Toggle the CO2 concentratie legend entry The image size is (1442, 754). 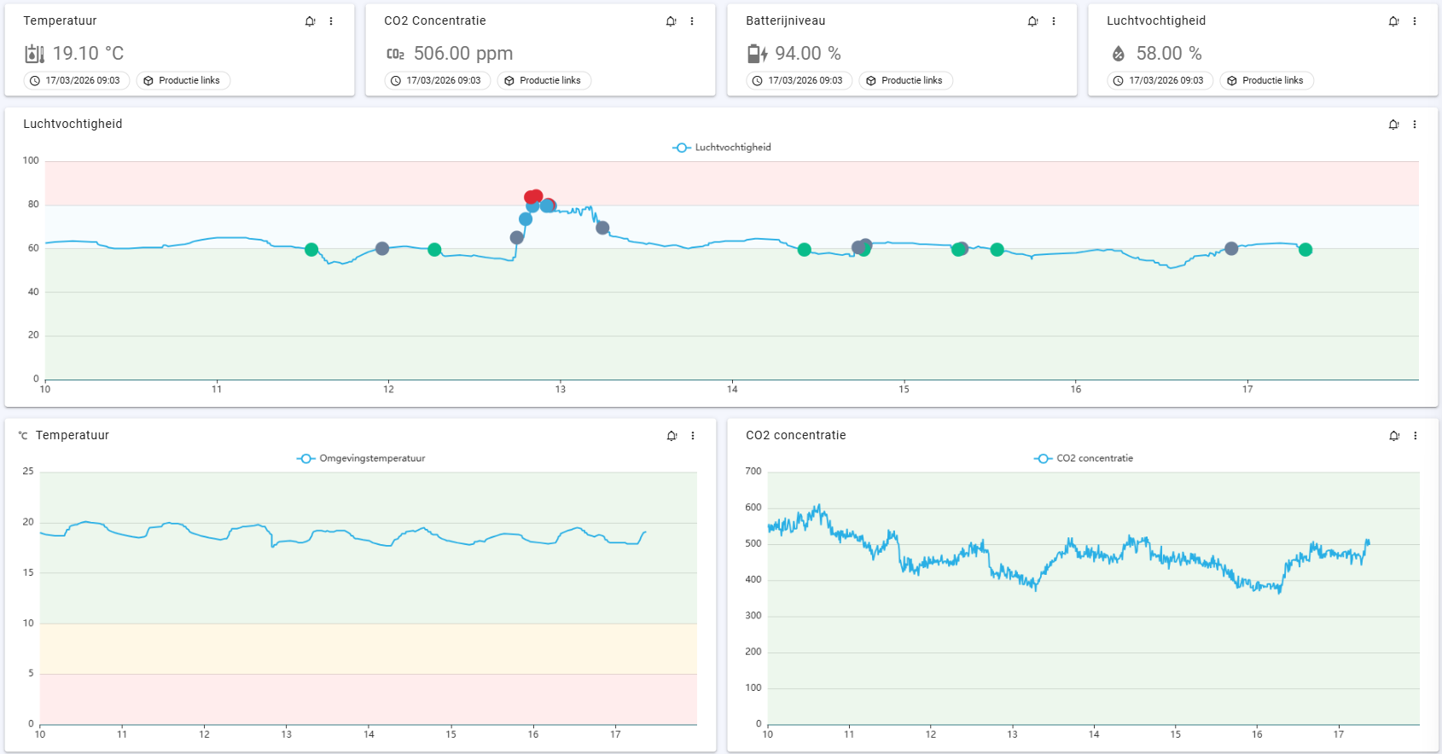1084,459
